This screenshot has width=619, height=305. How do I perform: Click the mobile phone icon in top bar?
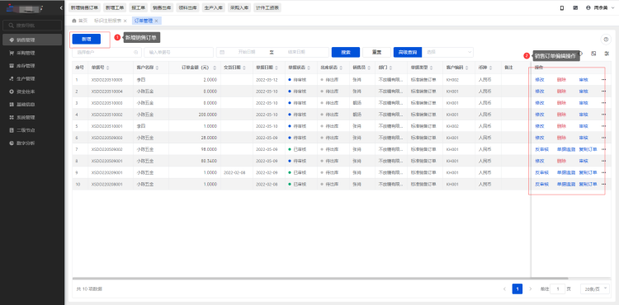point(562,8)
